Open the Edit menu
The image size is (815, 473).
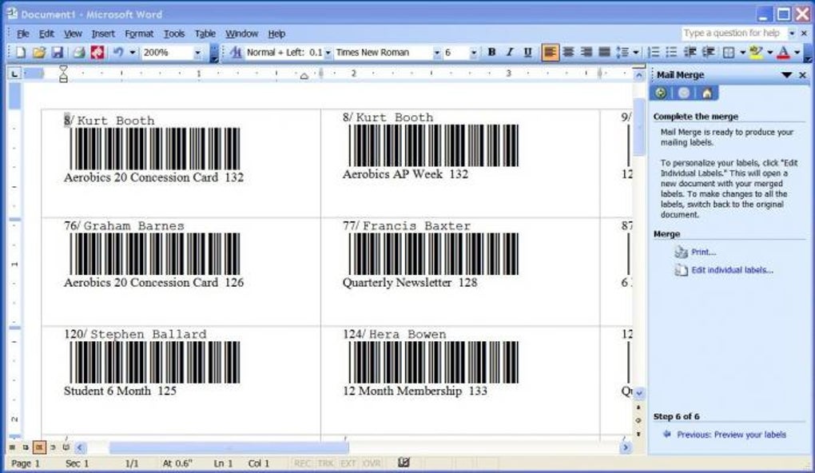46,34
